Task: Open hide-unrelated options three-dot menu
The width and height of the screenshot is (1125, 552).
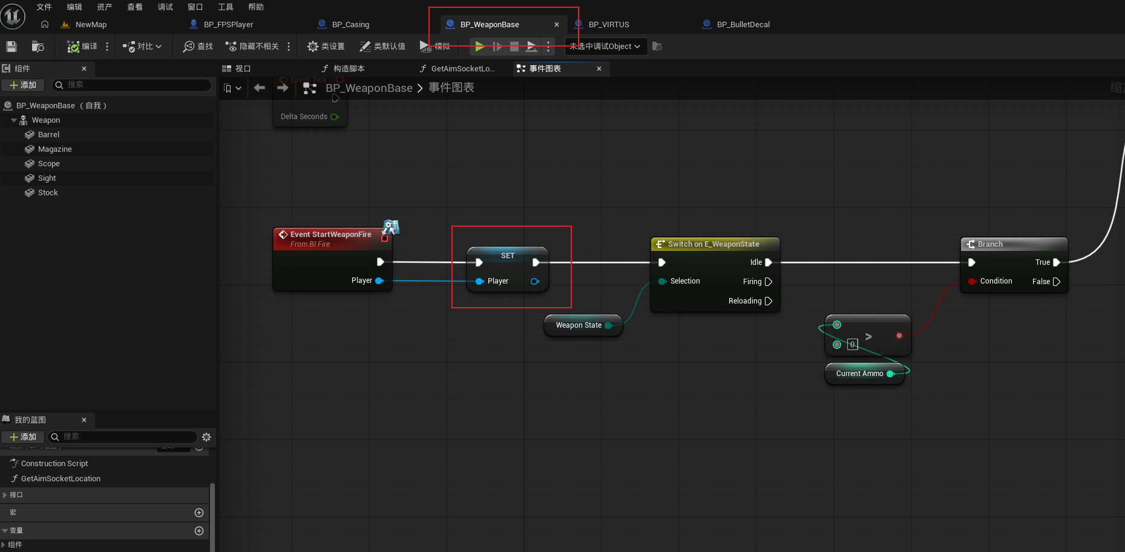Action: pyautogui.click(x=289, y=47)
